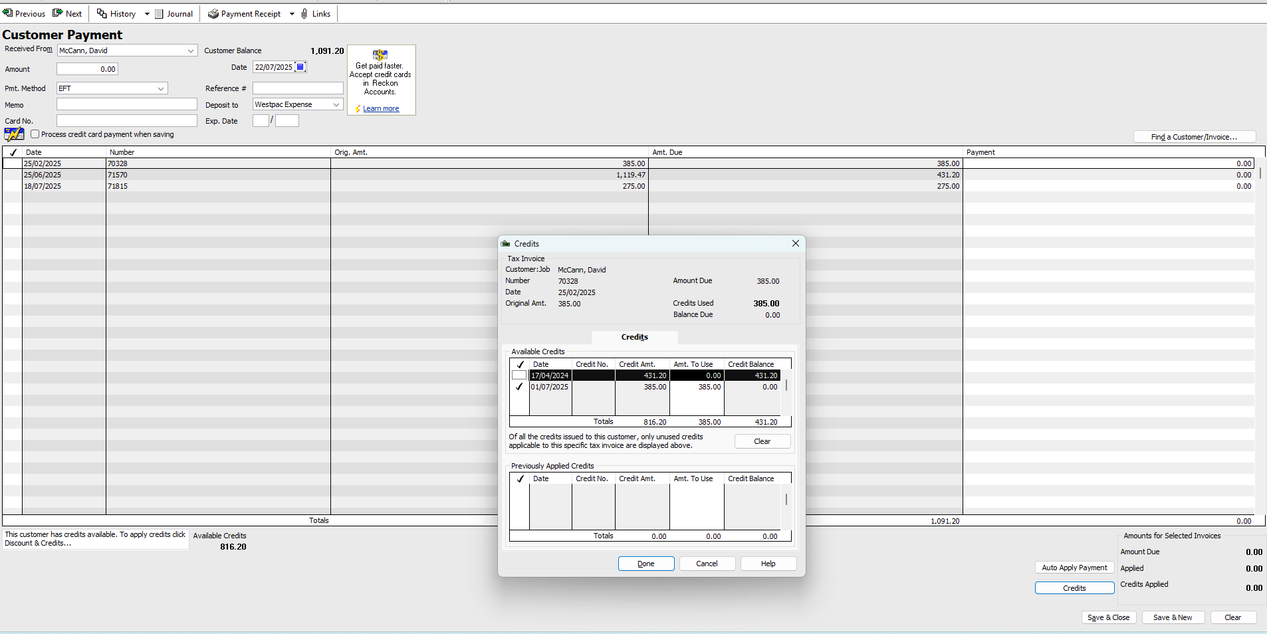
Task: Click the Credit Balance column header in Available Credits
Action: pos(751,364)
